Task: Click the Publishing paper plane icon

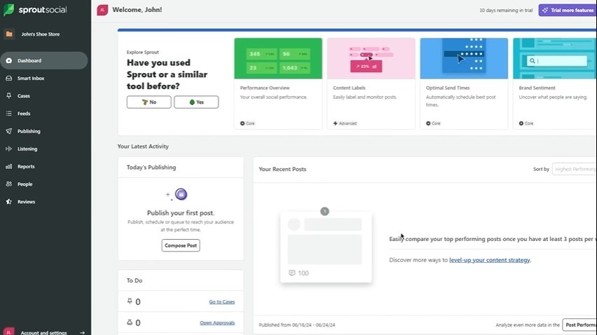Action: [x=8, y=131]
